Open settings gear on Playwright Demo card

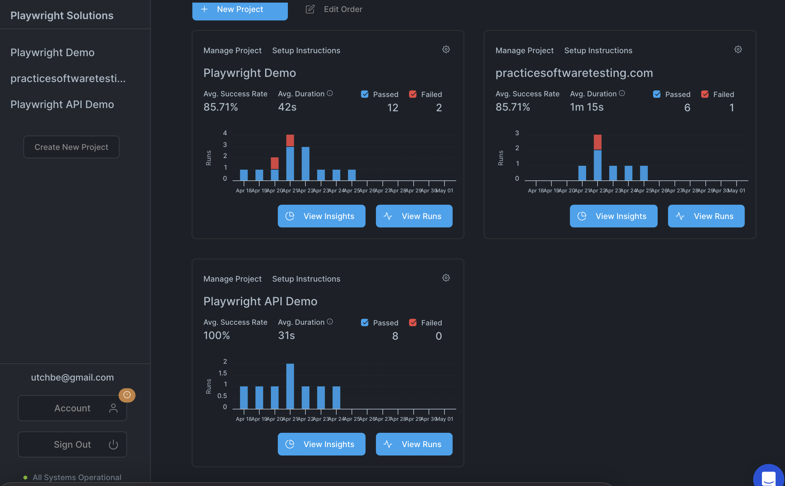click(x=446, y=50)
